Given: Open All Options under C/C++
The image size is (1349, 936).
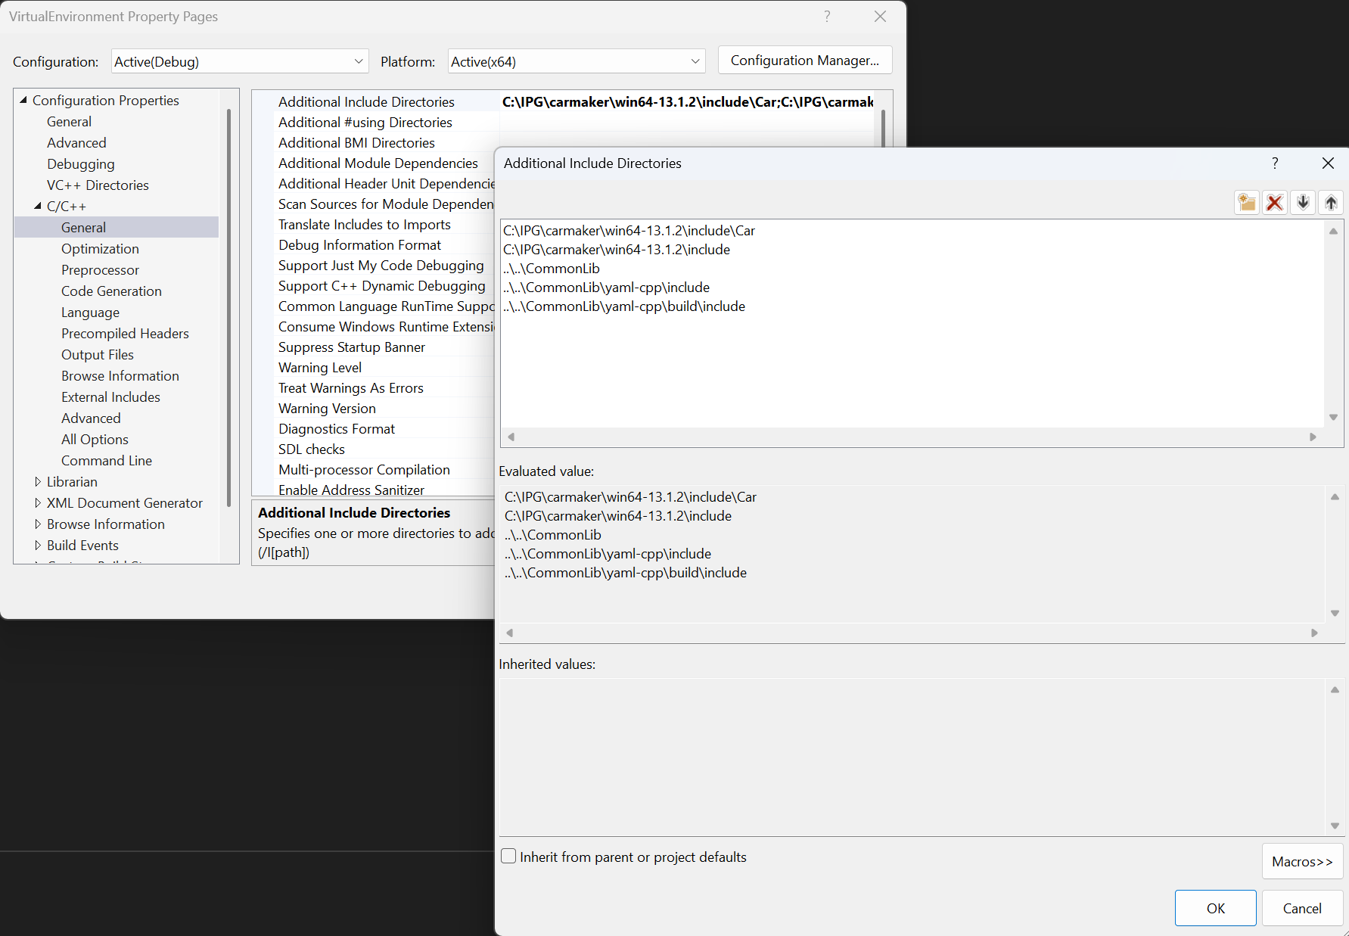Looking at the screenshot, I should [x=95, y=440].
